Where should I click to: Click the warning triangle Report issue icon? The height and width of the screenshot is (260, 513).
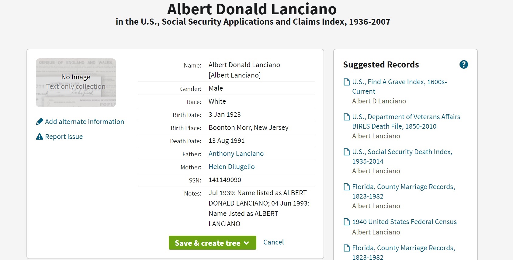40,137
